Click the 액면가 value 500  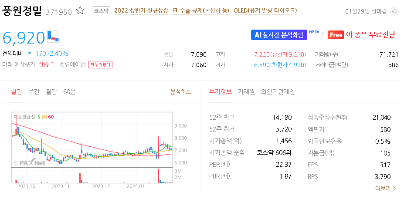pyautogui.click(x=386, y=129)
